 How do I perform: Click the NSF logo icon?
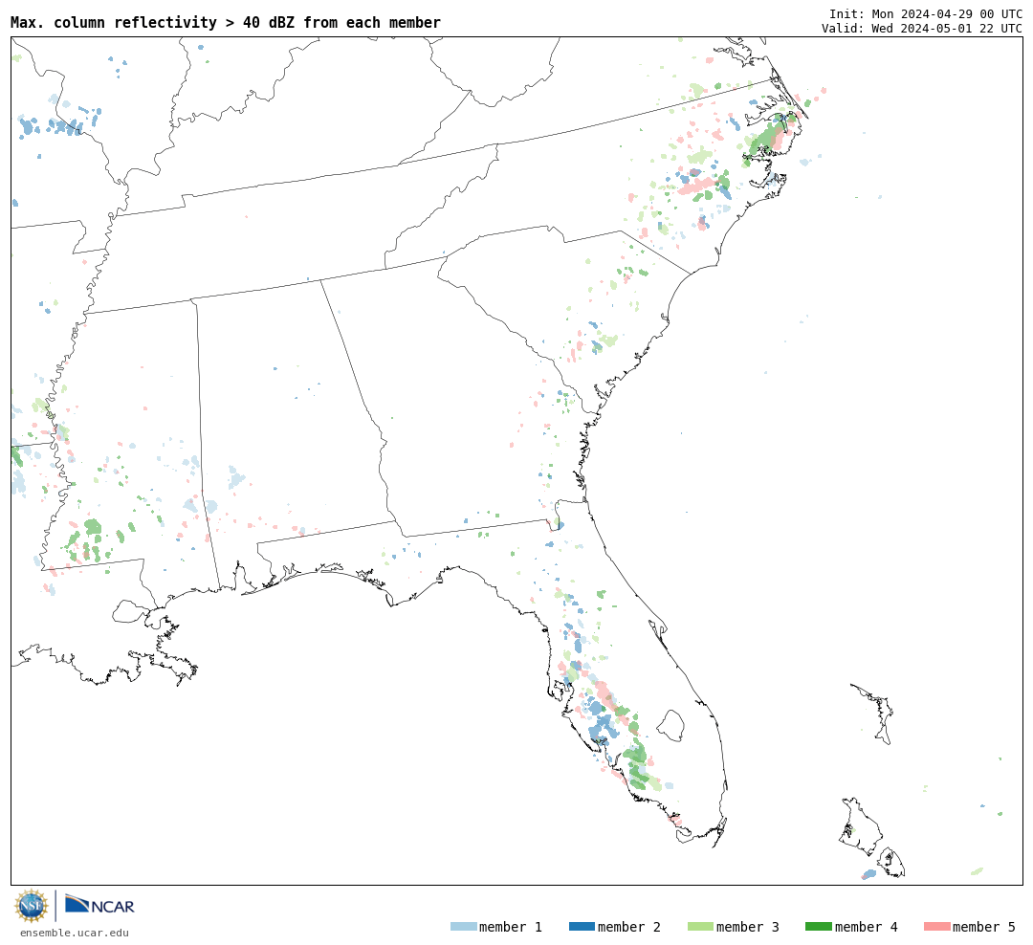(x=31, y=906)
